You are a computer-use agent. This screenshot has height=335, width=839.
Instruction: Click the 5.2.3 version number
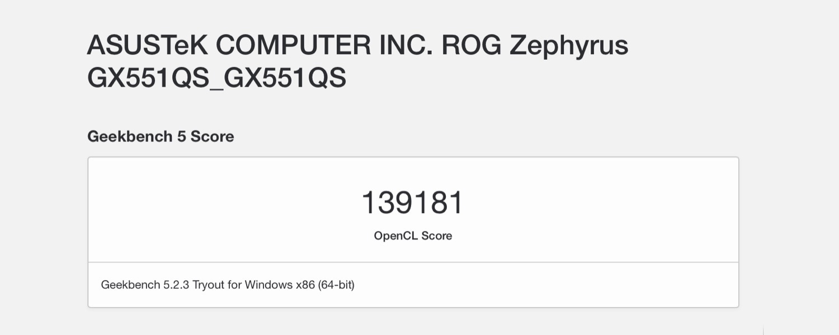[176, 285]
